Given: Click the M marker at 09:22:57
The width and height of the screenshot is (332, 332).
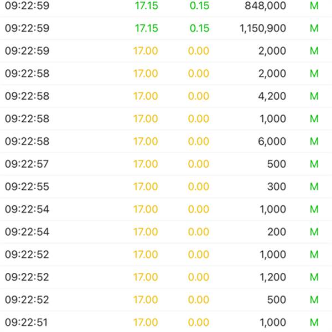Looking at the screenshot, I should pyautogui.click(x=314, y=164).
